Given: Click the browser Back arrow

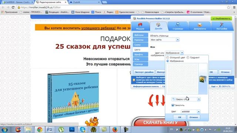Looking at the screenshot, I should 3,7.
